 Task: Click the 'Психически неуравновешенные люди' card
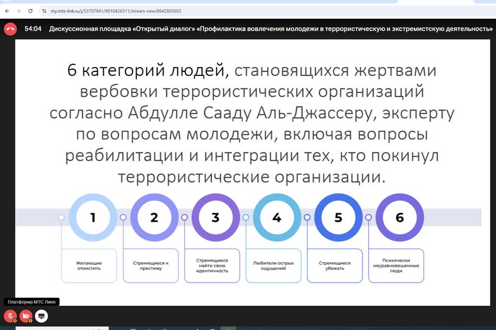396,265
